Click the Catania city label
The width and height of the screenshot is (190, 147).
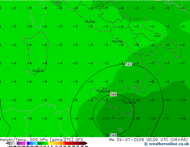130,103
